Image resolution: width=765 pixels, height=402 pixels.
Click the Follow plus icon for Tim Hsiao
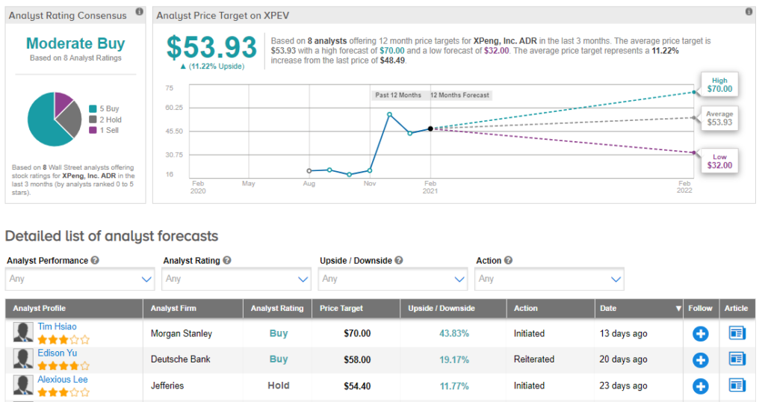[700, 333]
